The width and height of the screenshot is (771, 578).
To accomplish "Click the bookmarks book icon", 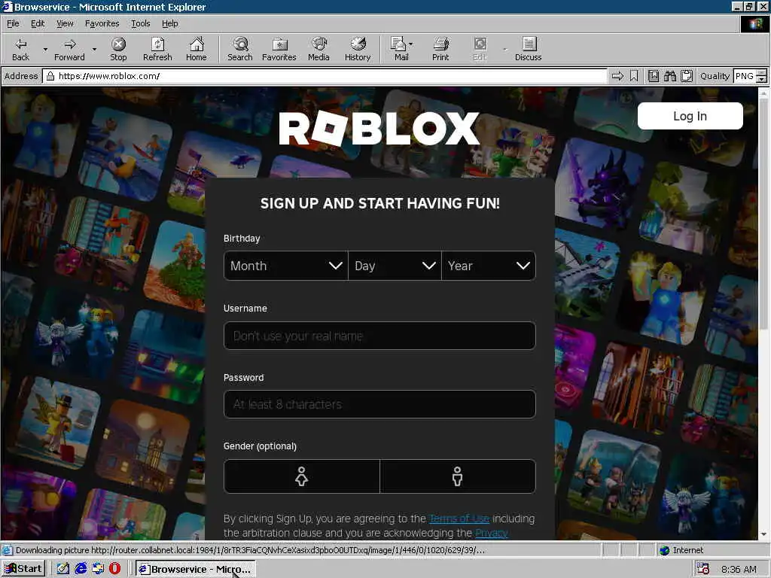I will click(x=654, y=76).
